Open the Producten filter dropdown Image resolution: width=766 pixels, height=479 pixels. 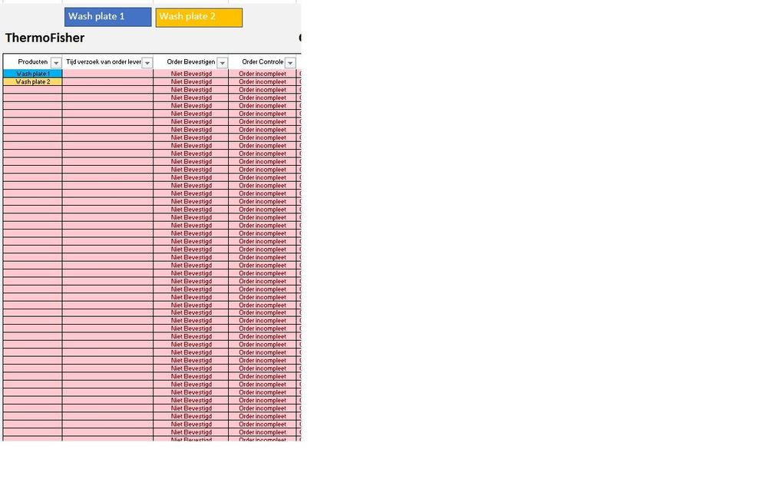click(56, 62)
